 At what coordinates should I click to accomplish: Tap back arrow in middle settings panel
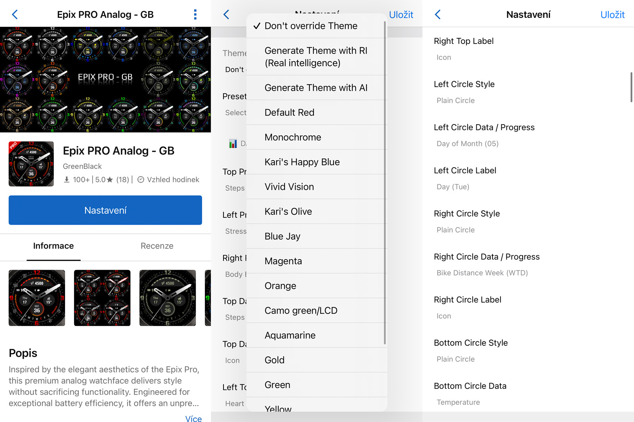tap(226, 15)
